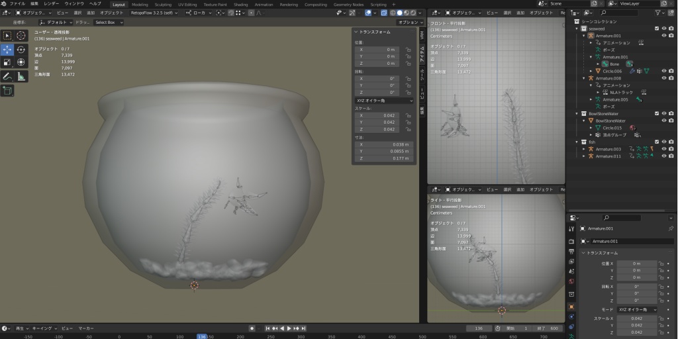
Task: Switch to the Sculpting workspace tab
Action: (163, 5)
